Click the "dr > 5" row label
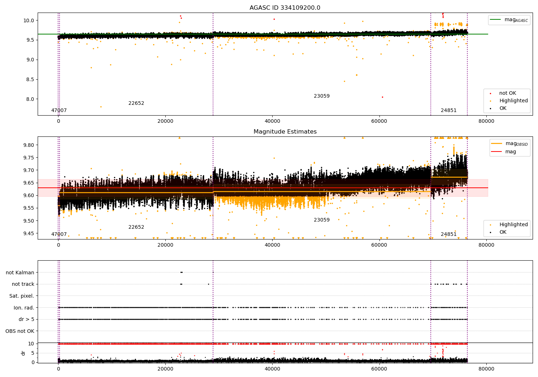 click(x=27, y=320)
